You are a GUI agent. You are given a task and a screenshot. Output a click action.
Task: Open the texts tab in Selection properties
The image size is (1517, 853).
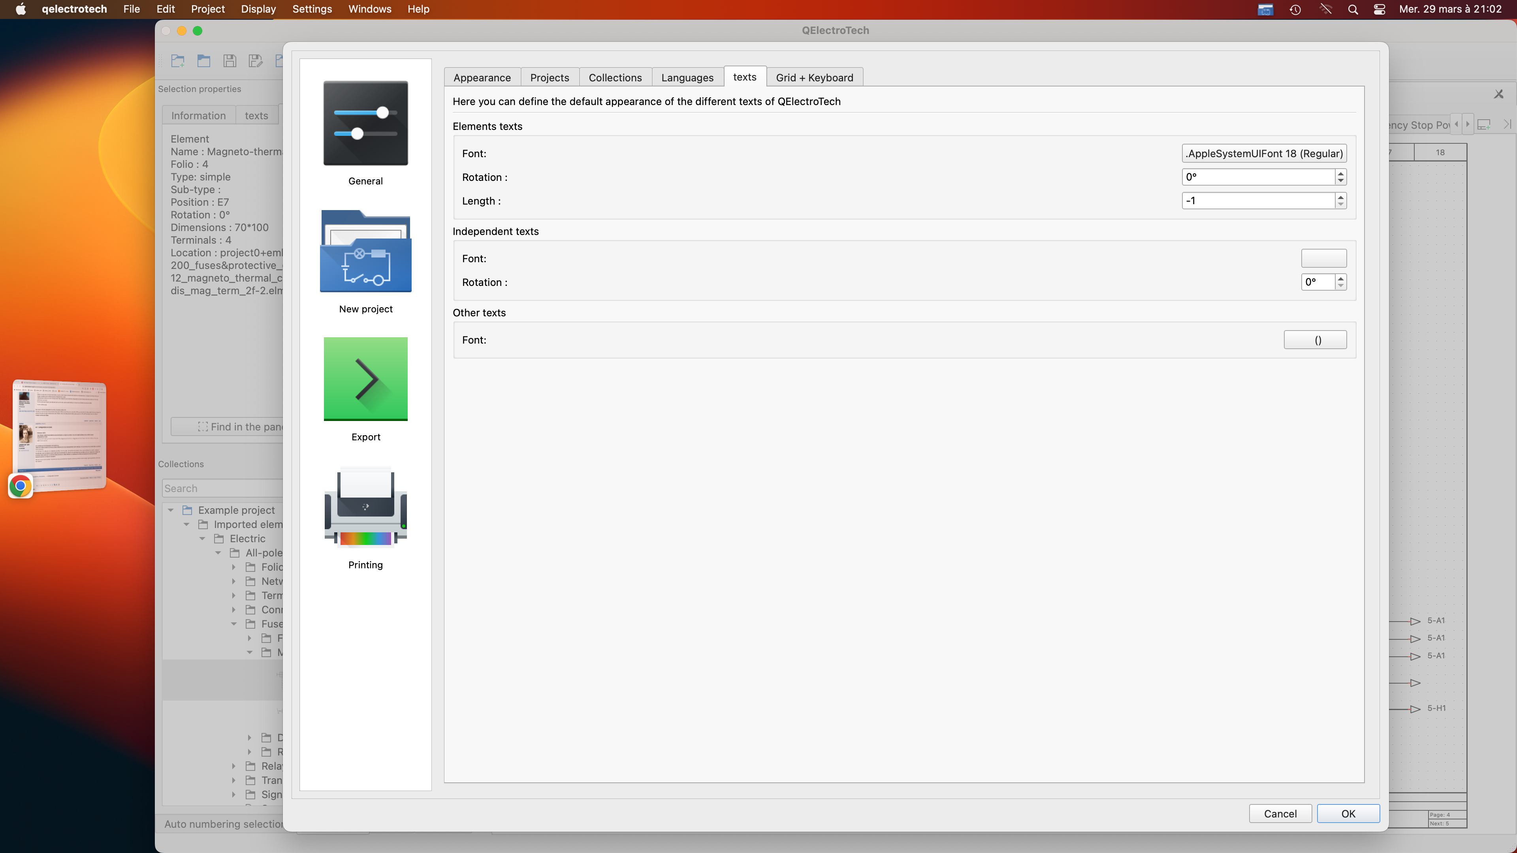point(256,115)
